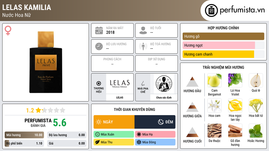Select the Đêm nighttime segment
Screen dimensions: 269x151
155,122
